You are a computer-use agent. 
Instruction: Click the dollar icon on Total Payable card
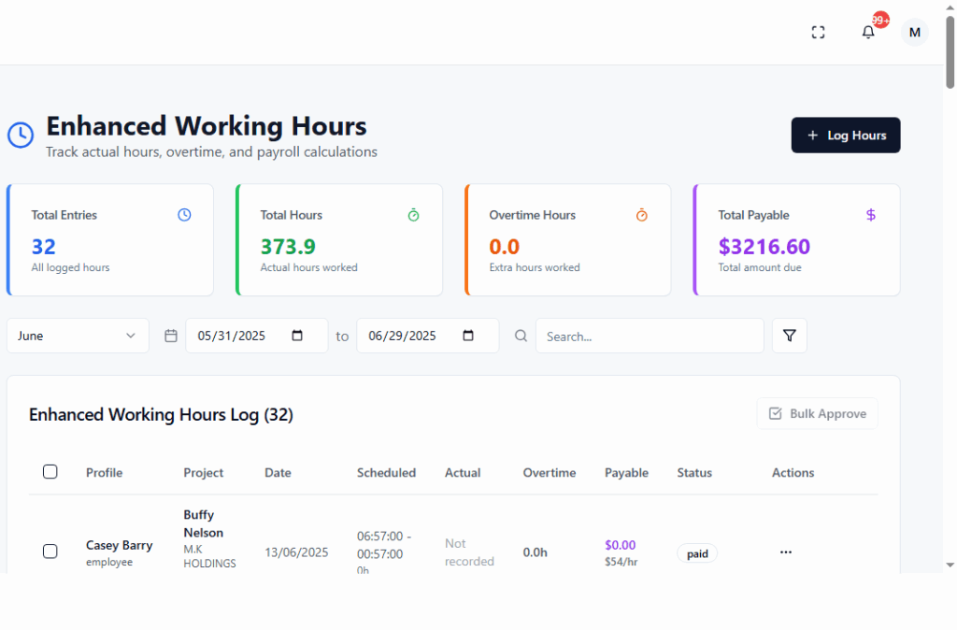[871, 215]
